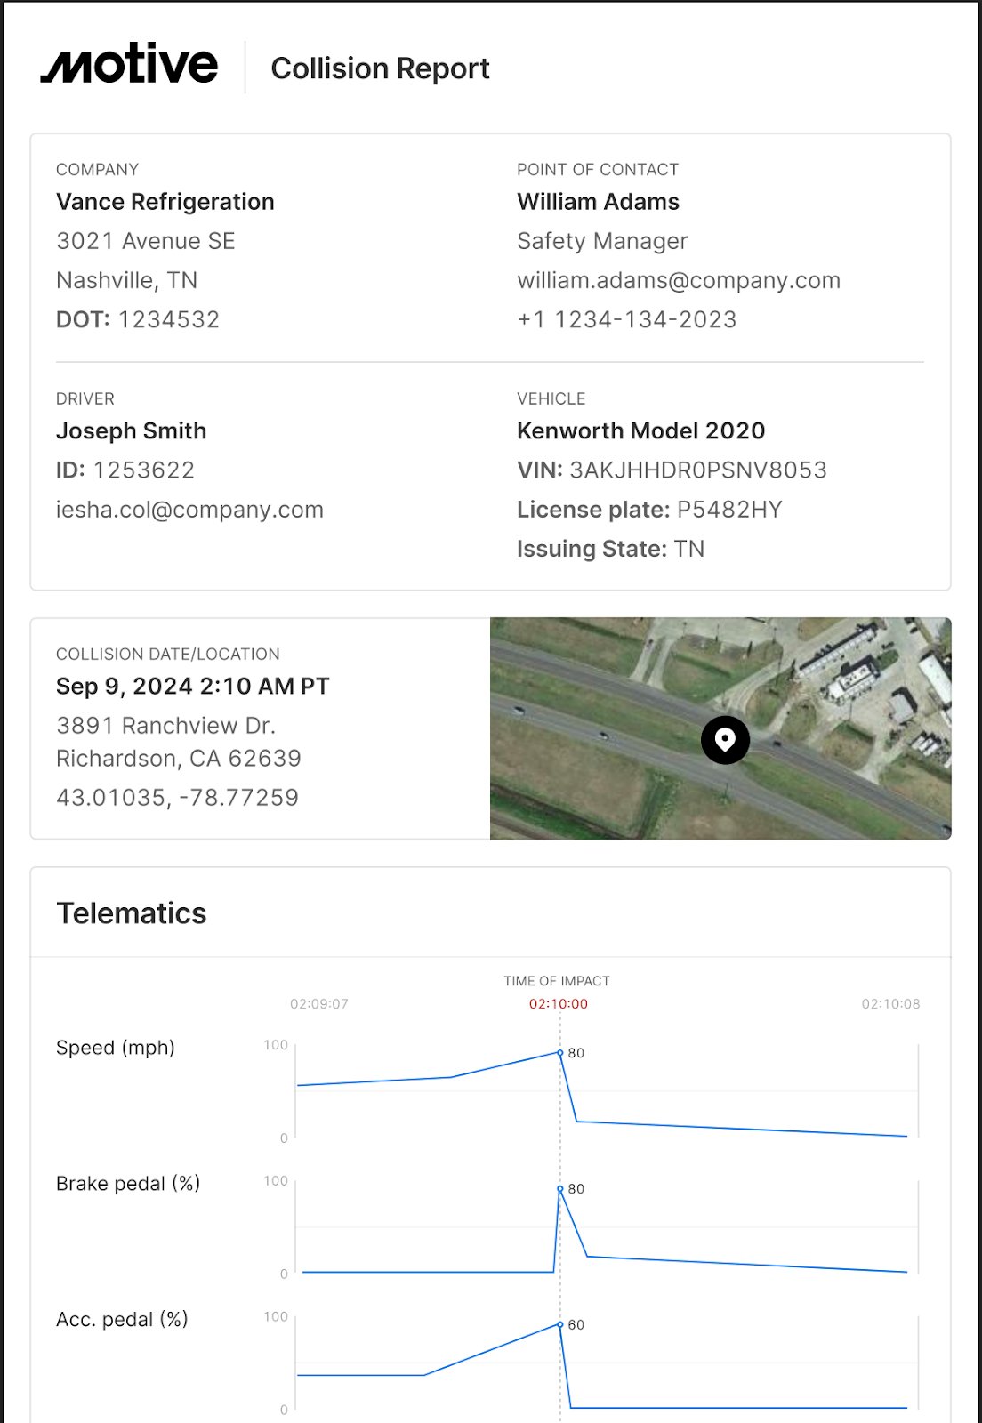Click the black location pin on the map

tap(725, 740)
